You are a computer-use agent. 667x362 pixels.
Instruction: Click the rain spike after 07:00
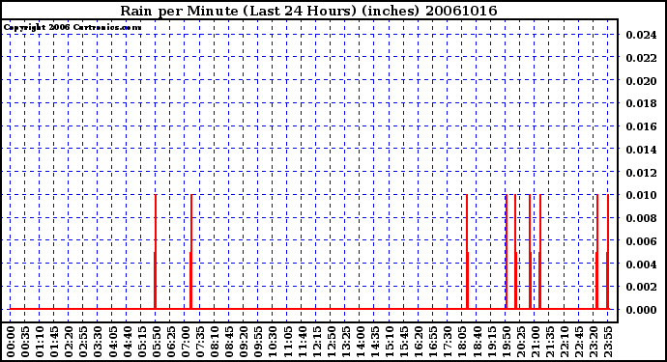(191, 252)
